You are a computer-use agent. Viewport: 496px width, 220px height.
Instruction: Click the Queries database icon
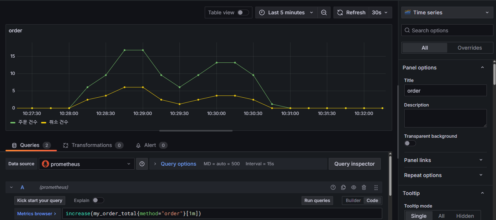tap(14, 145)
